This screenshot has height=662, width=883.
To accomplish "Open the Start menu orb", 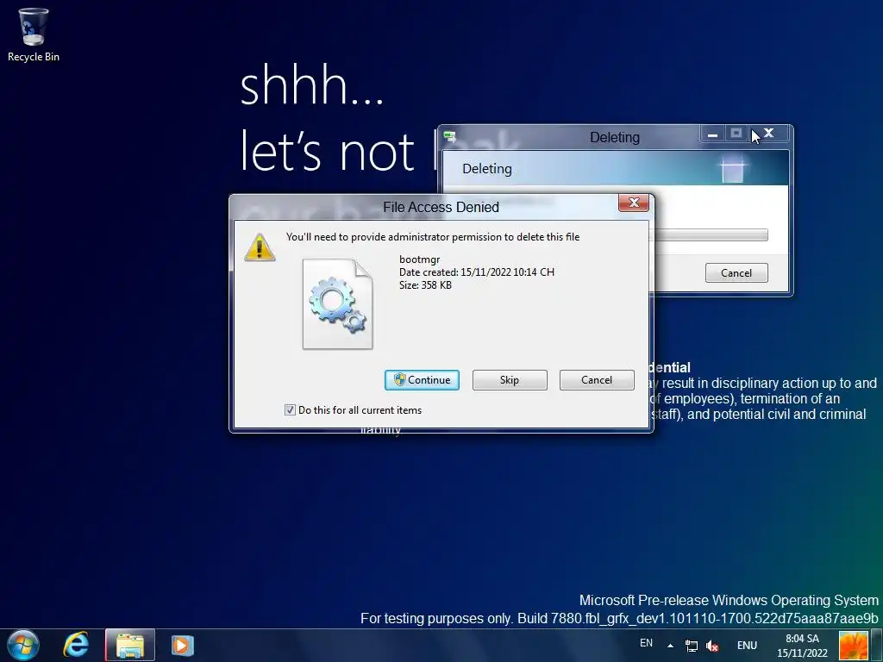I will point(23,645).
